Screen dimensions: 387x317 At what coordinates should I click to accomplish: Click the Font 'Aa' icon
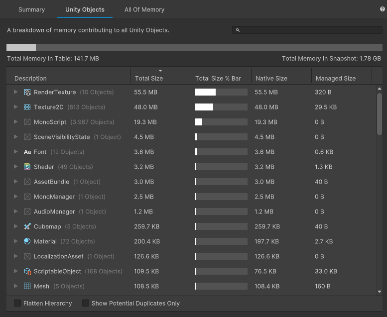[x=27, y=152]
